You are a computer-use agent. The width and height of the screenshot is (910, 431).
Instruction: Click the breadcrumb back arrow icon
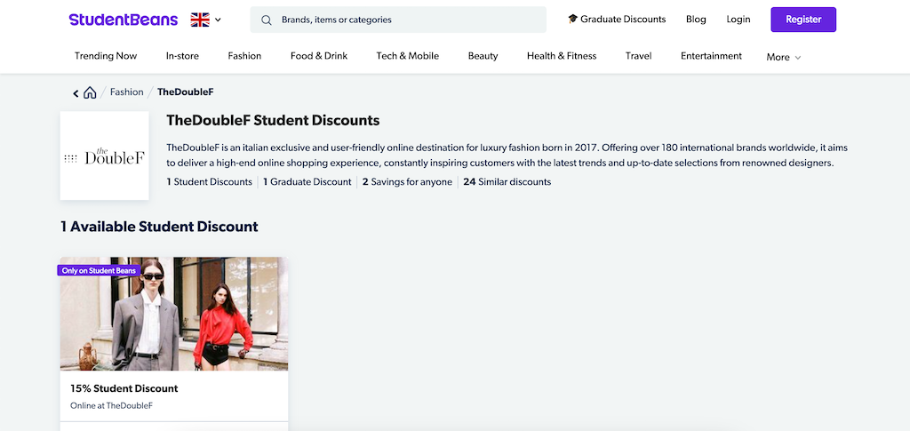pos(76,92)
